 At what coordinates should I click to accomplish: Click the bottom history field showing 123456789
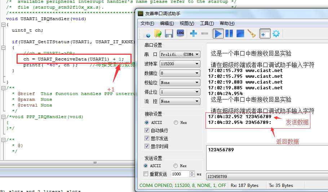pos(267,177)
